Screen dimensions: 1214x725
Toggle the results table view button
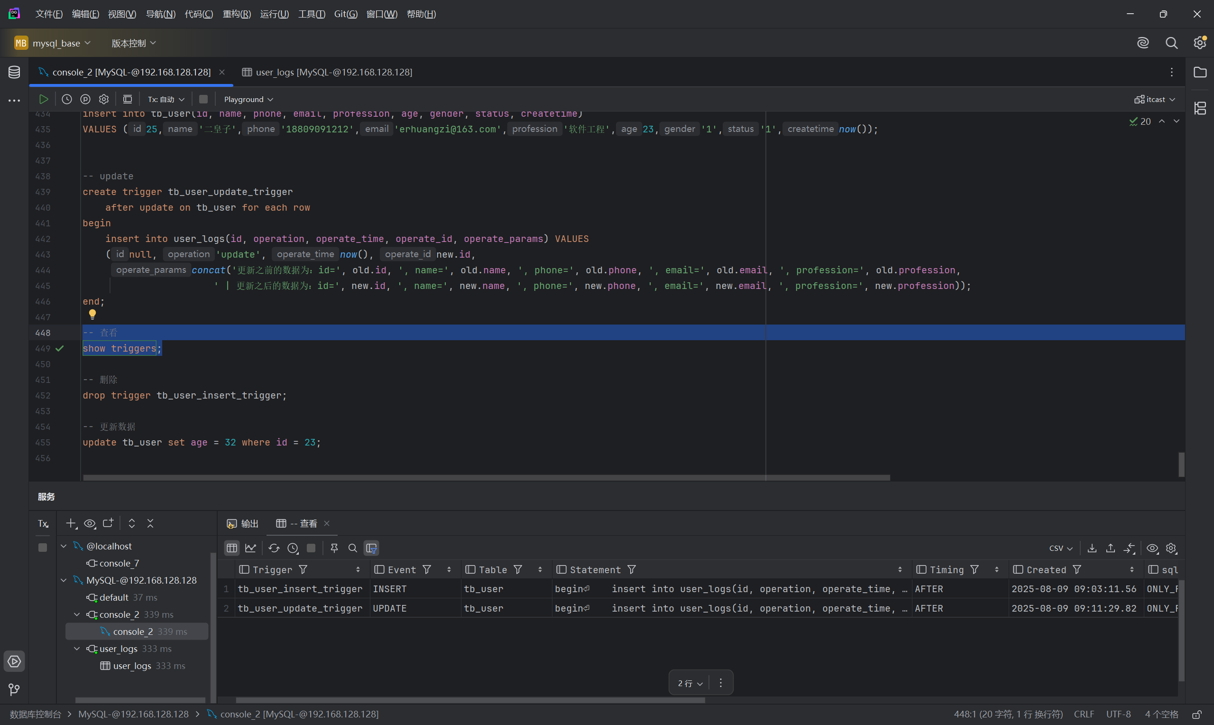232,548
